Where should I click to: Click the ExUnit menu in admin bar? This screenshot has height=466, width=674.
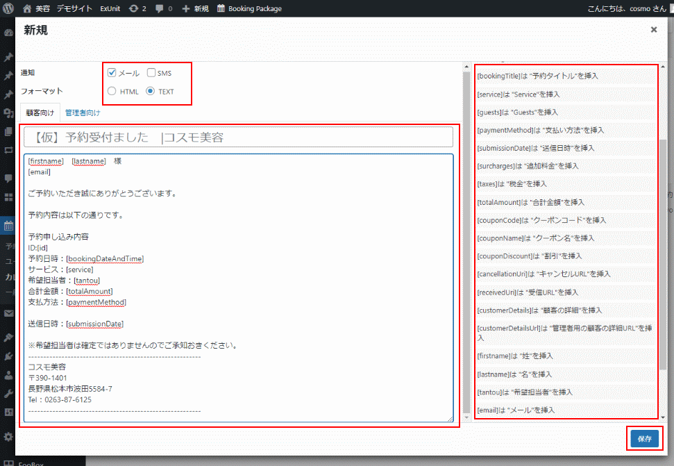click(x=109, y=9)
